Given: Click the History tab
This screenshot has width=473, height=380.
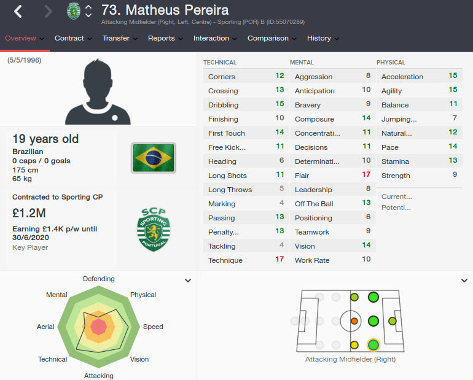Looking at the screenshot, I should pos(322,38).
